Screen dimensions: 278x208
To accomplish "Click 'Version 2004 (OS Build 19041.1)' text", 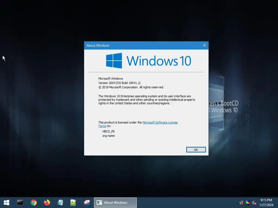I will point(119,83).
